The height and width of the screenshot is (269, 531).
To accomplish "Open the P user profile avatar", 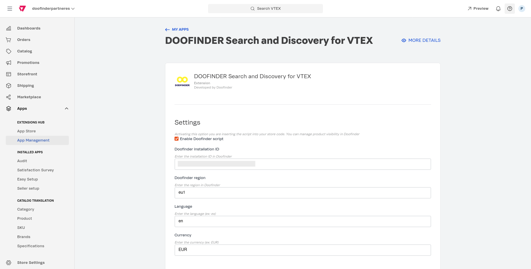I will (522, 9).
